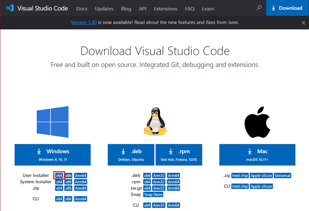The width and height of the screenshot is (309, 211).
Task: Download Linux .tar.gz x64 archive
Action: (147, 188)
